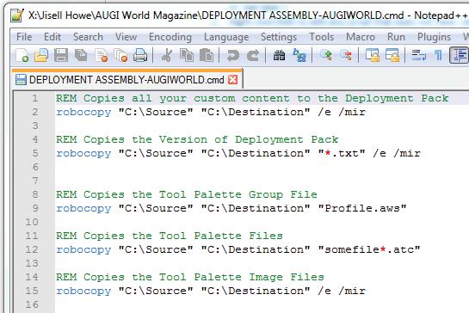Click line number 1 in margin
The width and height of the screenshot is (469, 313).
click(x=35, y=98)
